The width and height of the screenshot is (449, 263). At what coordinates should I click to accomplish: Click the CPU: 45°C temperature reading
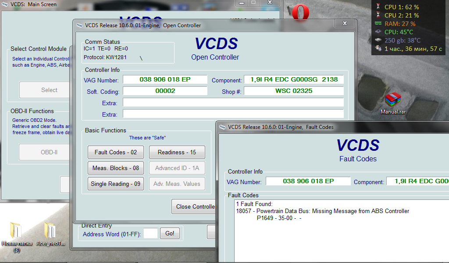pyautogui.click(x=399, y=32)
